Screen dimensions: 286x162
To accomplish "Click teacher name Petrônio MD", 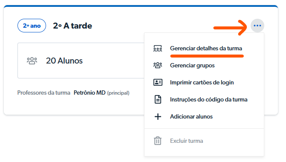I will coord(90,93).
